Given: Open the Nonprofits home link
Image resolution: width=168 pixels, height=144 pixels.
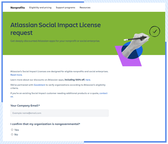Looking at the screenshot, I should 18,7.
